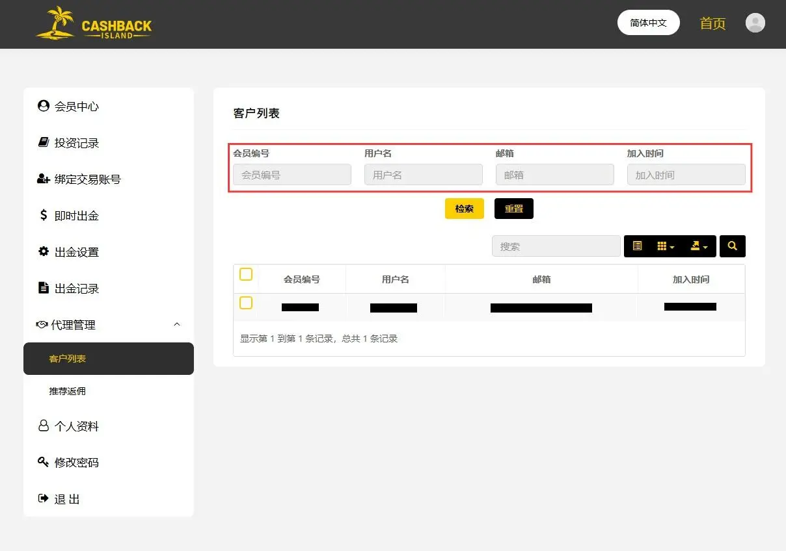Focus the 用户名 input field

(424, 175)
